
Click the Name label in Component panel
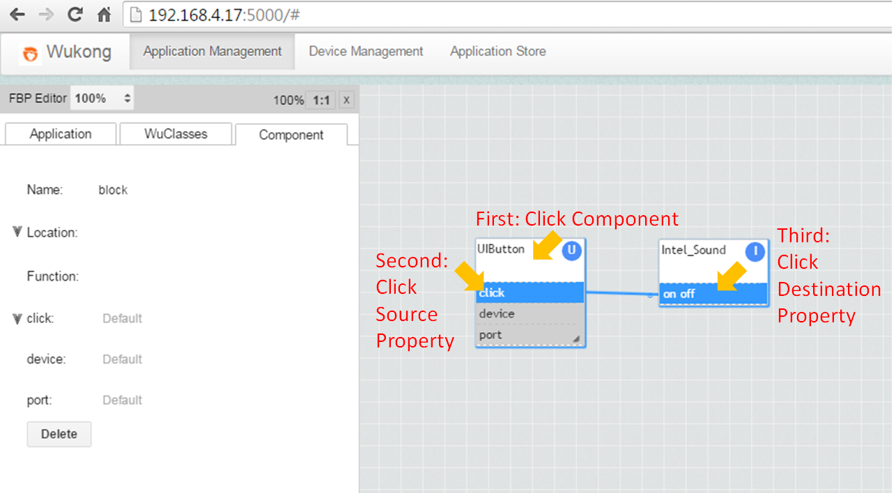(x=45, y=190)
